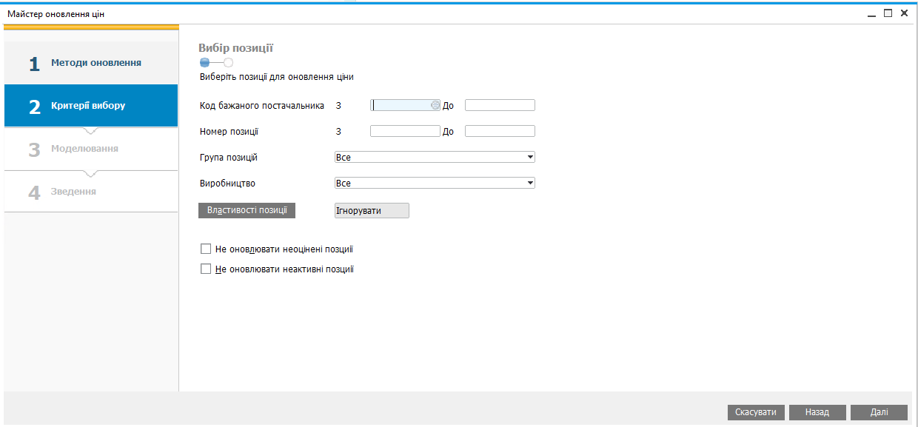Image resolution: width=918 pixels, height=427 pixels.
Task: Enable 'Не оновлювати неоцінені позиції' checkbox
Action: pyautogui.click(x=206, y=249)
